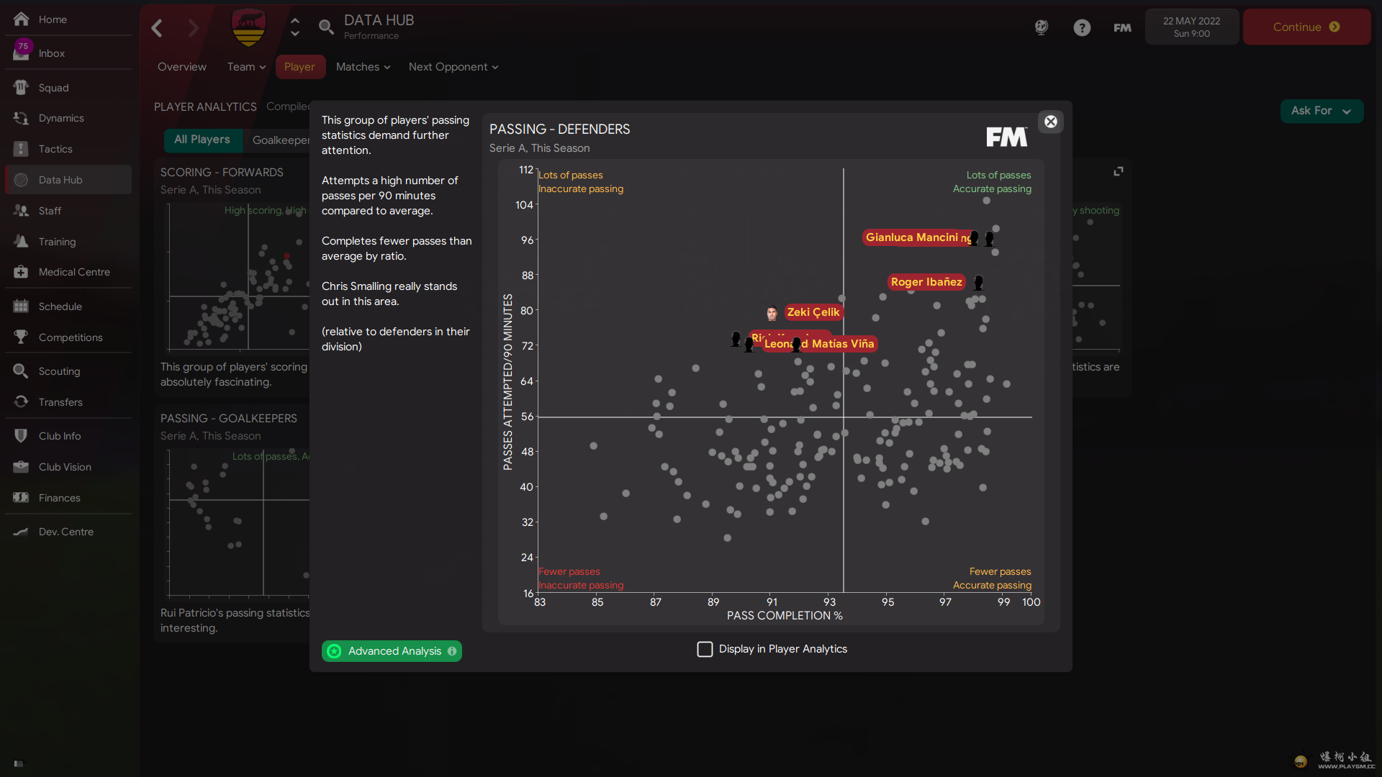Viewport: 1382px width, 777px height.
Task: Open the Tactics board icon
Action: (21, 149)
